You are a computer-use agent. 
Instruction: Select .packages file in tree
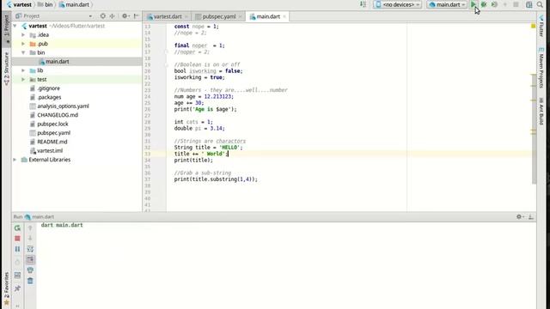coord(49,97)
